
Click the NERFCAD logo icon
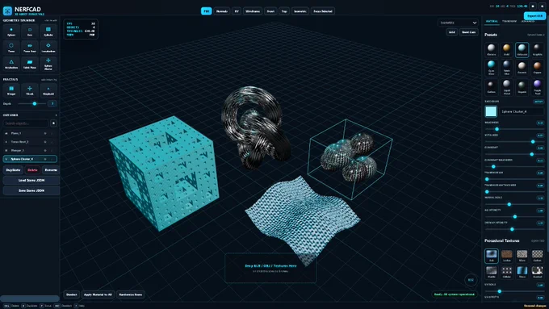click(7, 10)
